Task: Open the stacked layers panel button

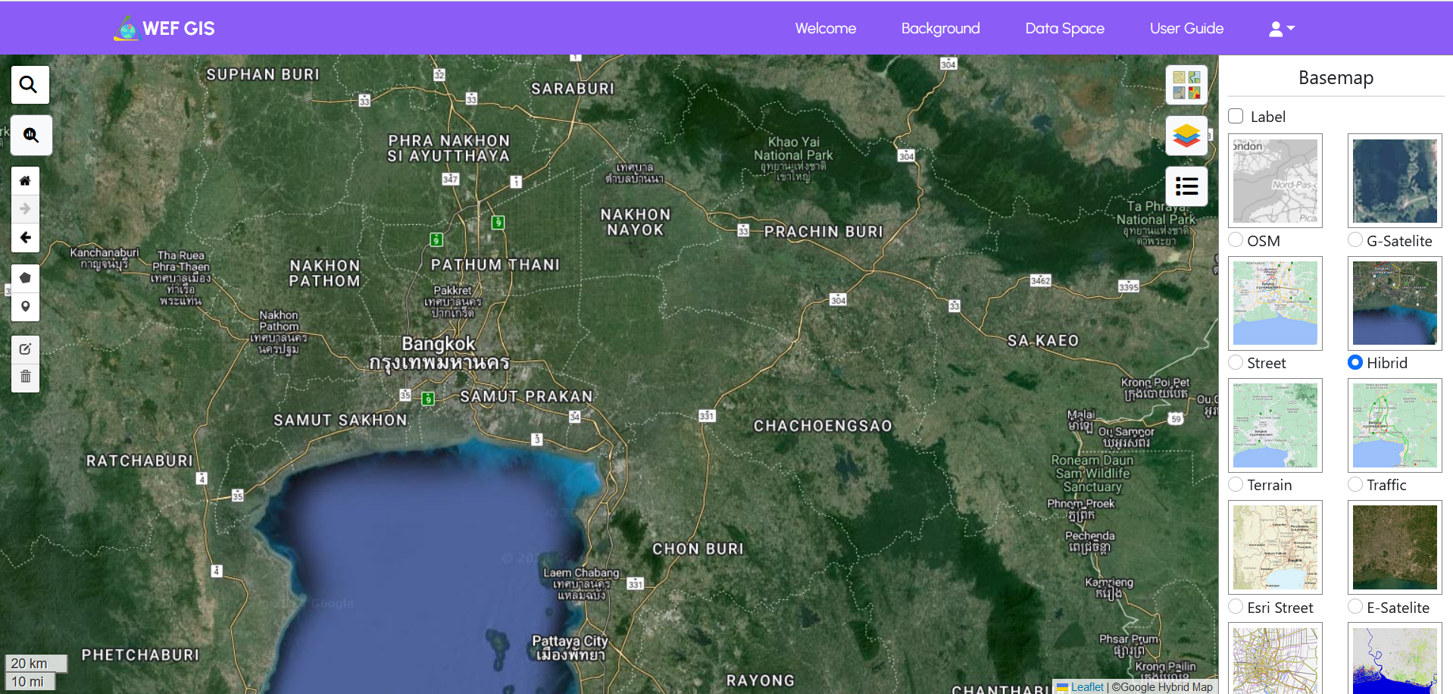Action: click(x=1186, y=136)
